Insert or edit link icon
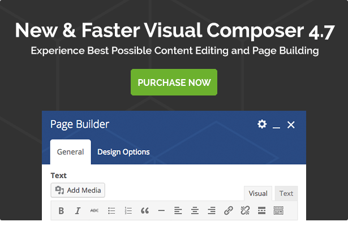The width and height of the screenshot is (348, 226). (229, 211)
